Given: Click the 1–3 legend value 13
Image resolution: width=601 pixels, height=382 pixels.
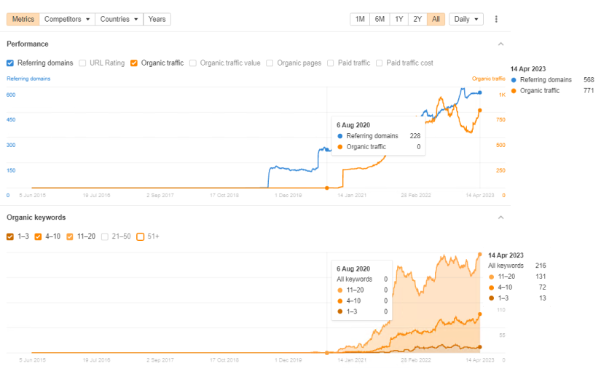Looking at the screenshot, I should 542,298.
